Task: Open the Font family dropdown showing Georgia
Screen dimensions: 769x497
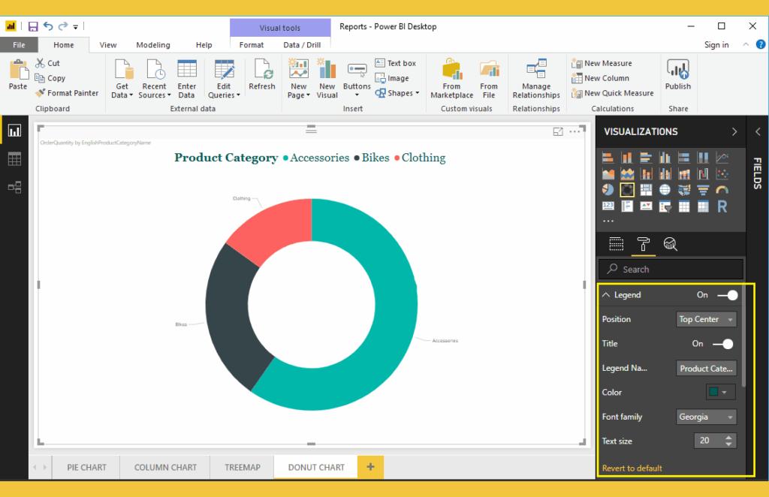Action: point(706,417)
